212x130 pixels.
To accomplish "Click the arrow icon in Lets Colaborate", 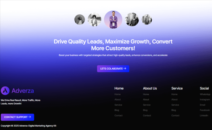I will point(125,69).
